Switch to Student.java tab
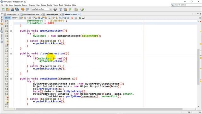 [x=12, y=14]
